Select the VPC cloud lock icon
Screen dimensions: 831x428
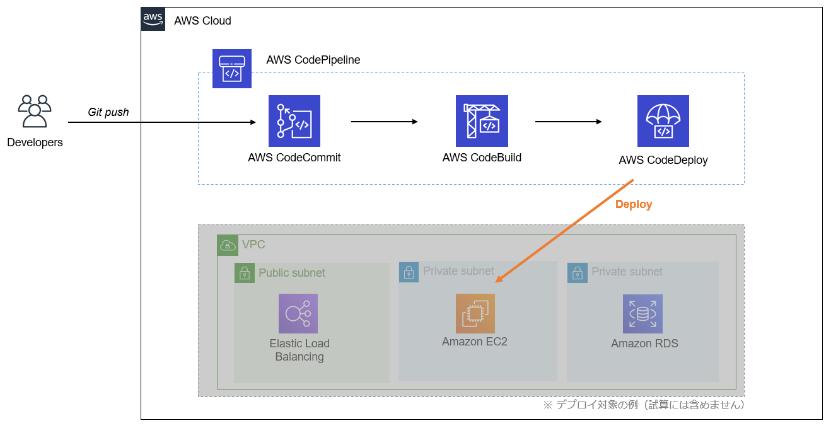228,245
